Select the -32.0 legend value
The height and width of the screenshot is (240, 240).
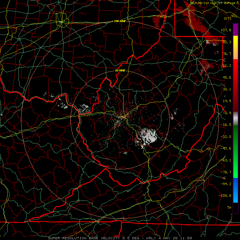click(x=226, y=137)
